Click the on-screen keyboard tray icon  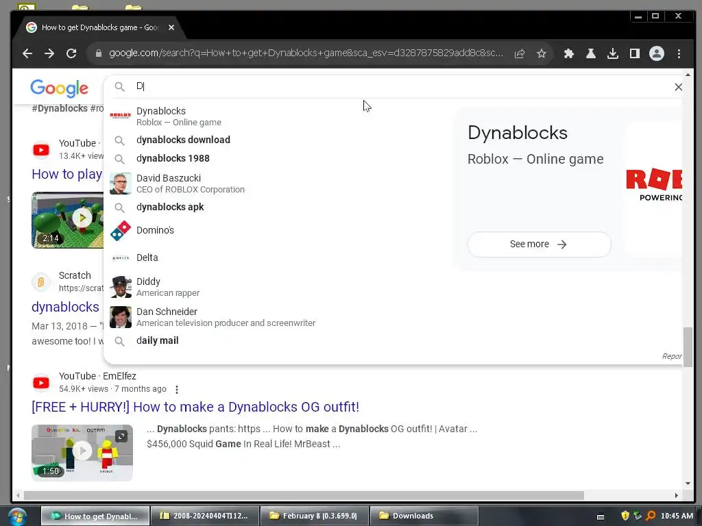tap(601, 516)
